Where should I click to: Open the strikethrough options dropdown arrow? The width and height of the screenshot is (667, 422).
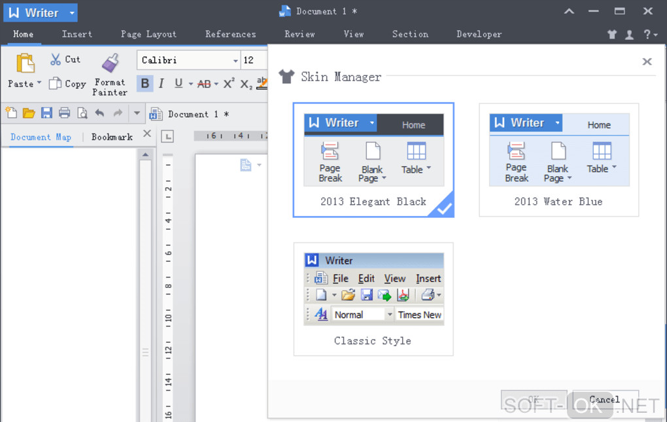[x=216, y=84]
